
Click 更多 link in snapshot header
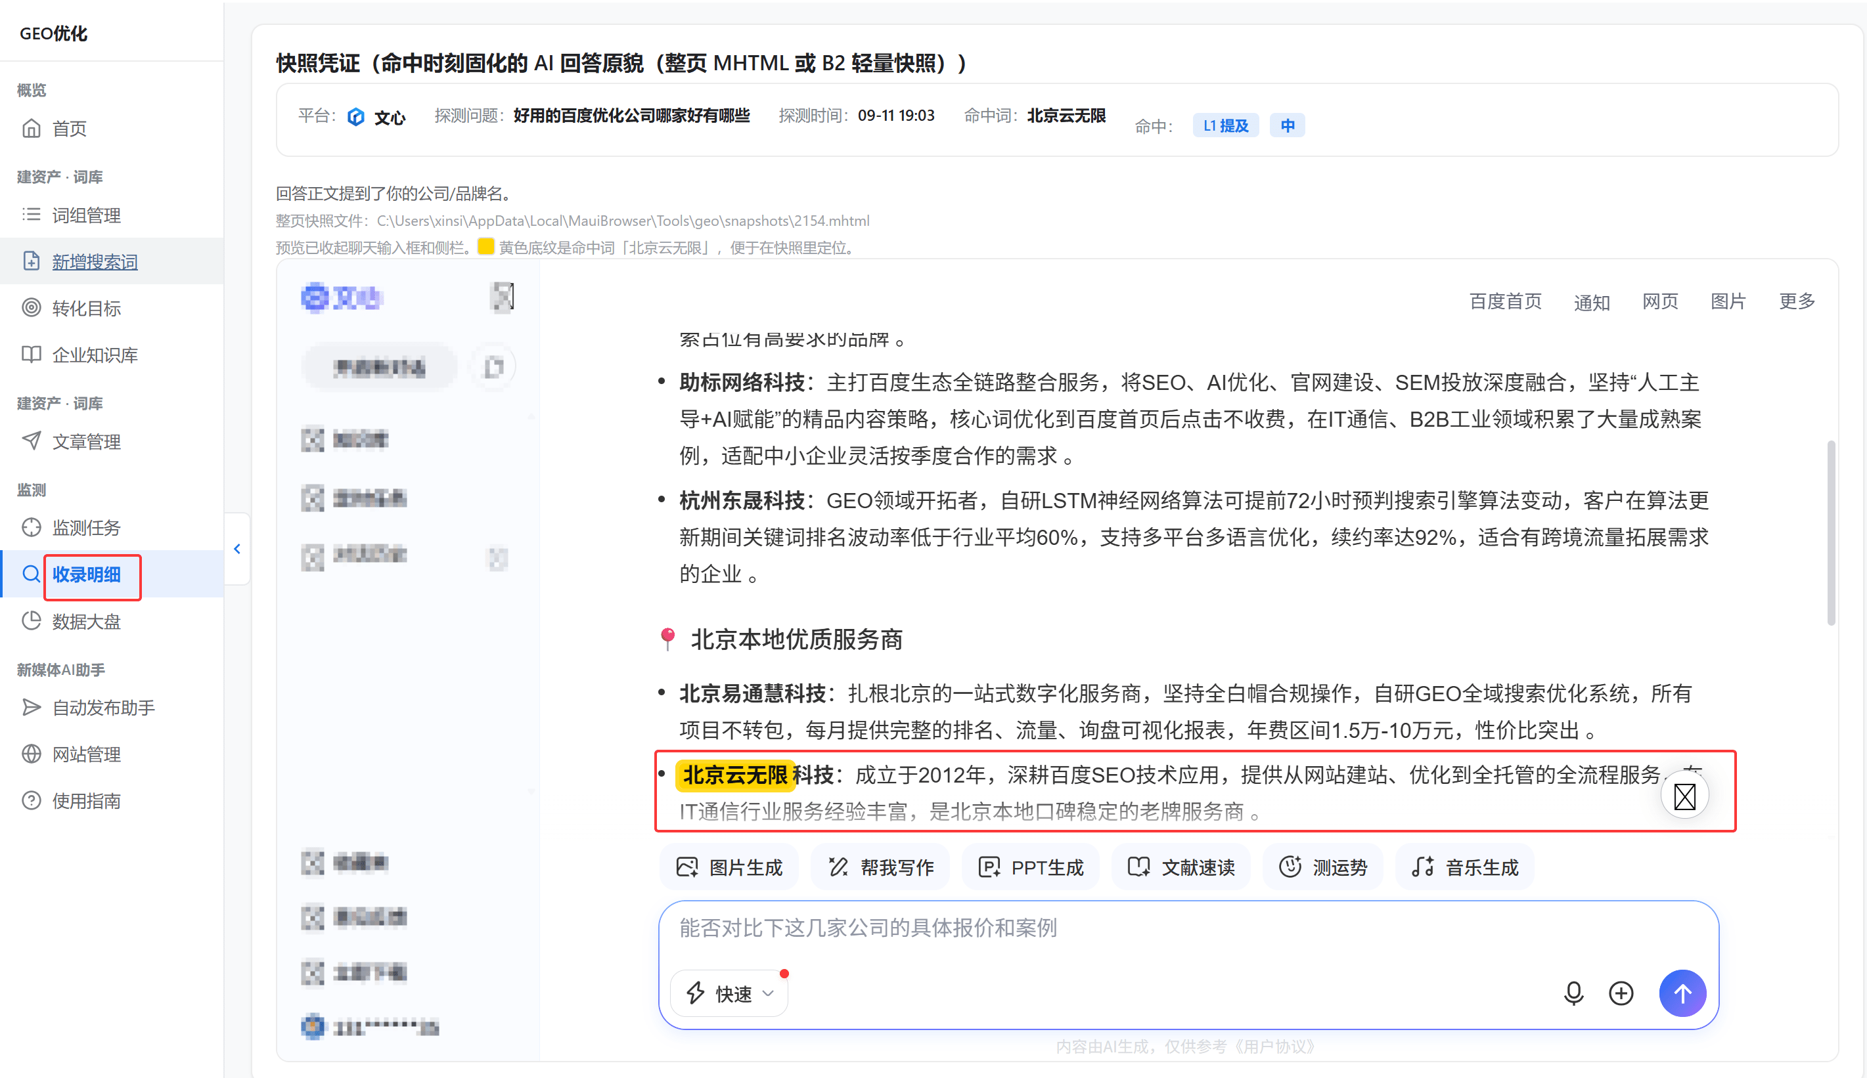(1797, 301)
